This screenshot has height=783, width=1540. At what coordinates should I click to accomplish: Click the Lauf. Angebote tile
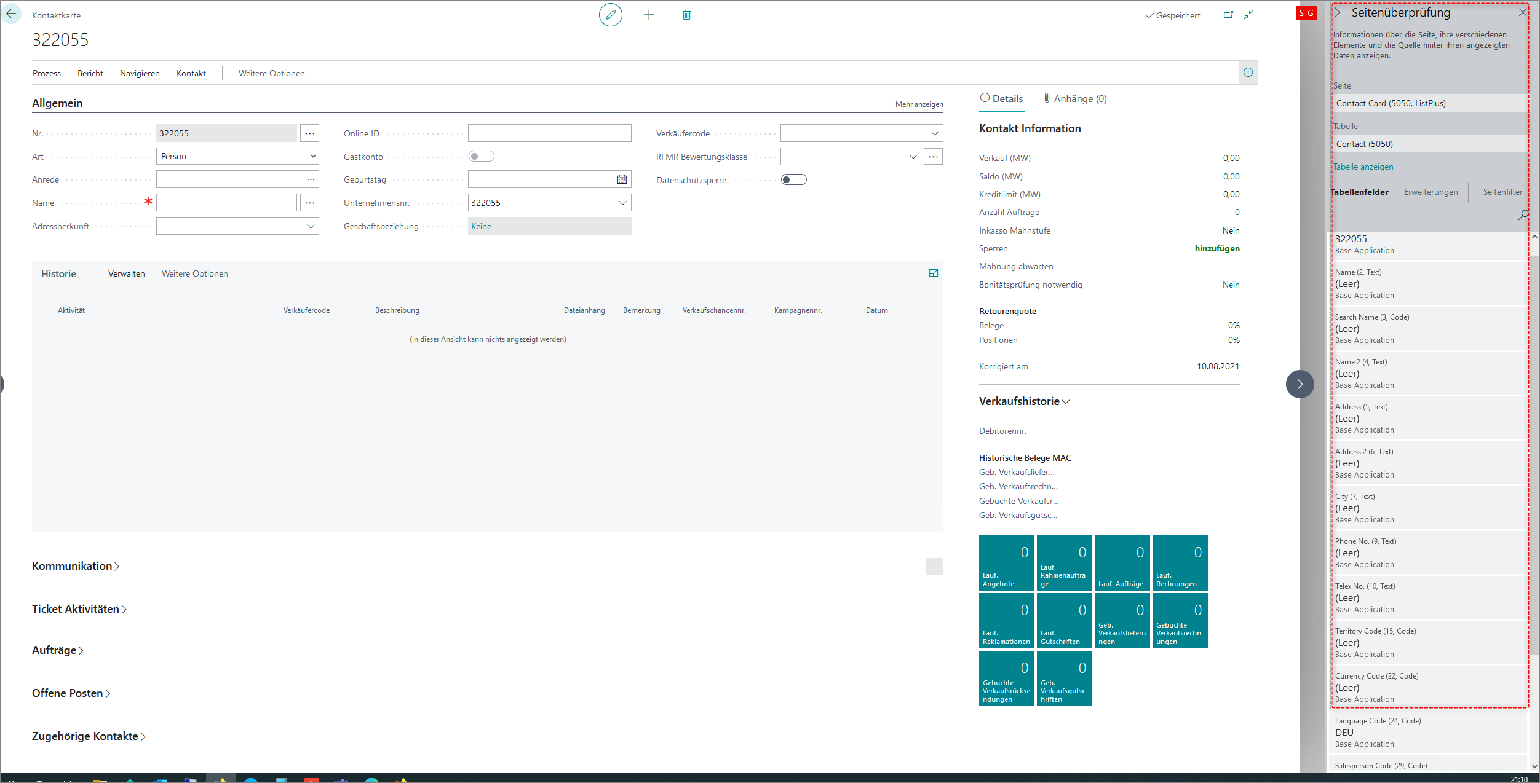1006,563
